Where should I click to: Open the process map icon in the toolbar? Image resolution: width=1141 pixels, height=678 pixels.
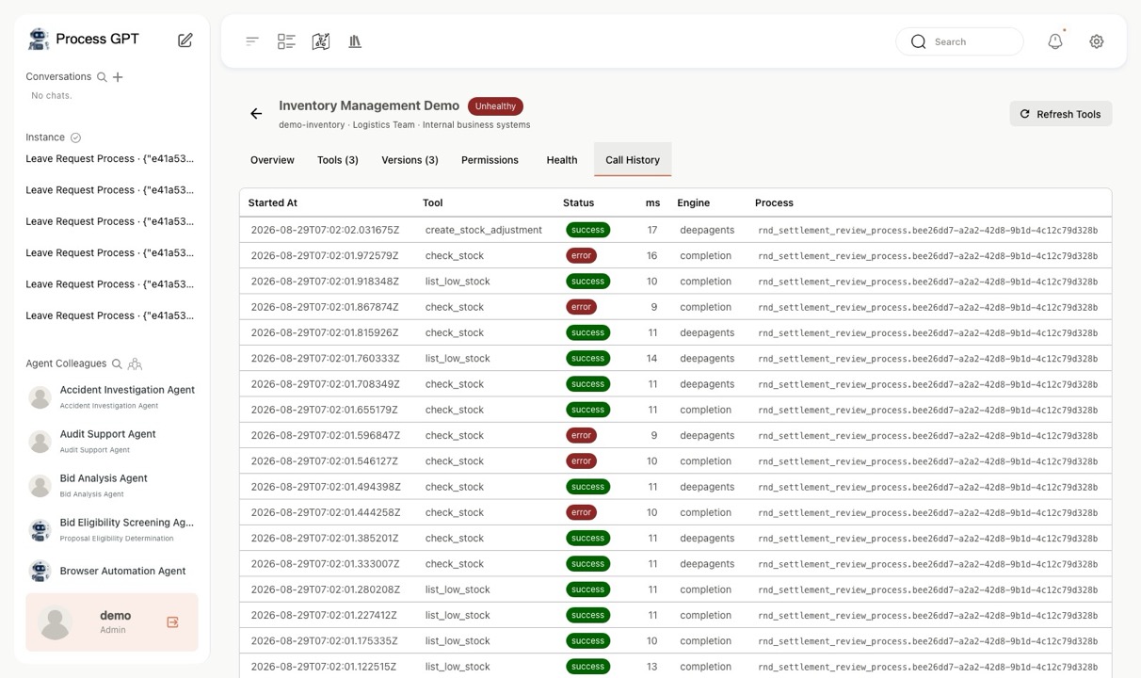321,41
